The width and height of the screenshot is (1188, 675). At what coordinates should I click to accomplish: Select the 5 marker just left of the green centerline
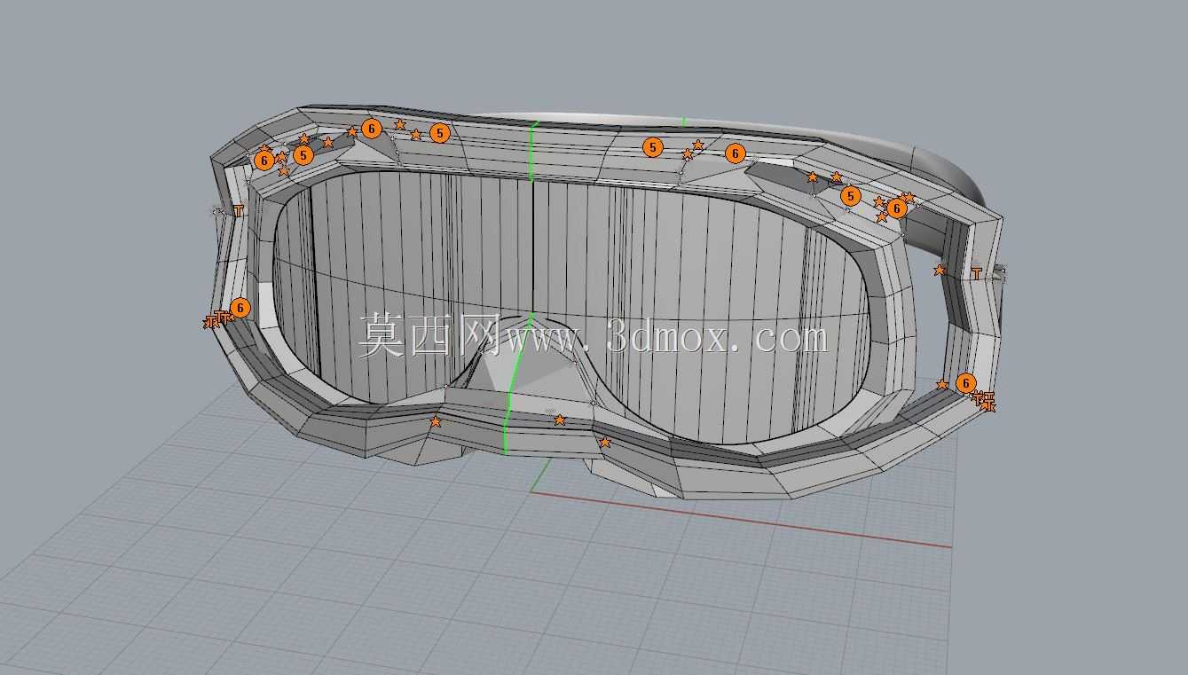pos(439,133)
